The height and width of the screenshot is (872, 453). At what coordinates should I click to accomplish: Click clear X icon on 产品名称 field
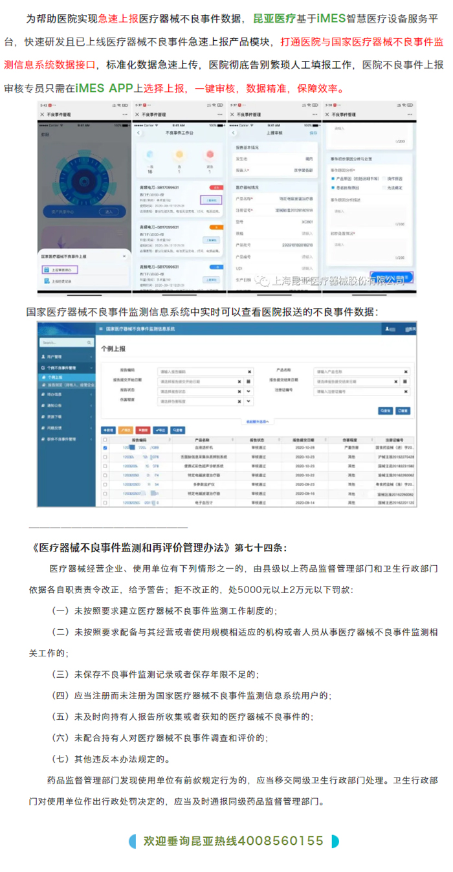click(x=406, y=372)
